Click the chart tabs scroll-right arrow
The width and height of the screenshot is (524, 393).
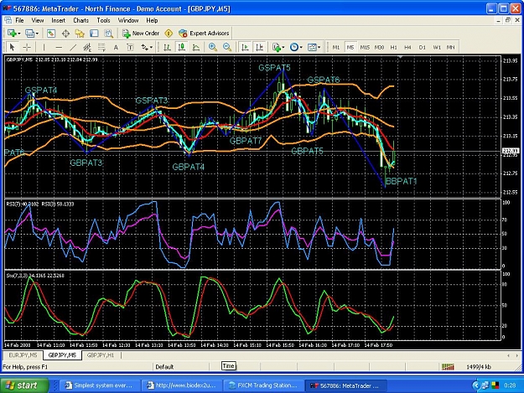point(516,355)
